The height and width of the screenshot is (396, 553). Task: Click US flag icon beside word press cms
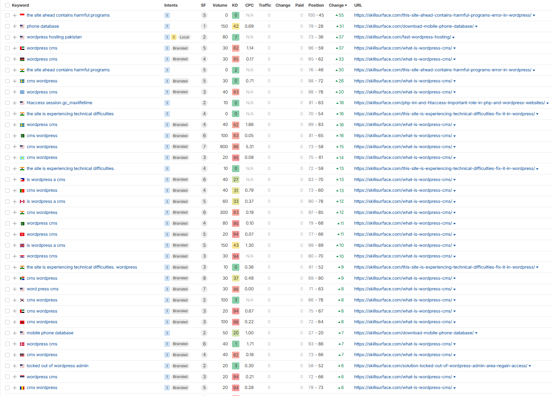point(22,289)
